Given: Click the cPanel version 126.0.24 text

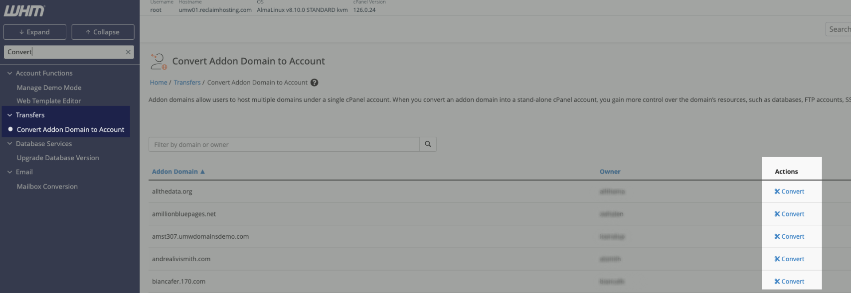Looking at the screenshot, I should click(364, 10).
